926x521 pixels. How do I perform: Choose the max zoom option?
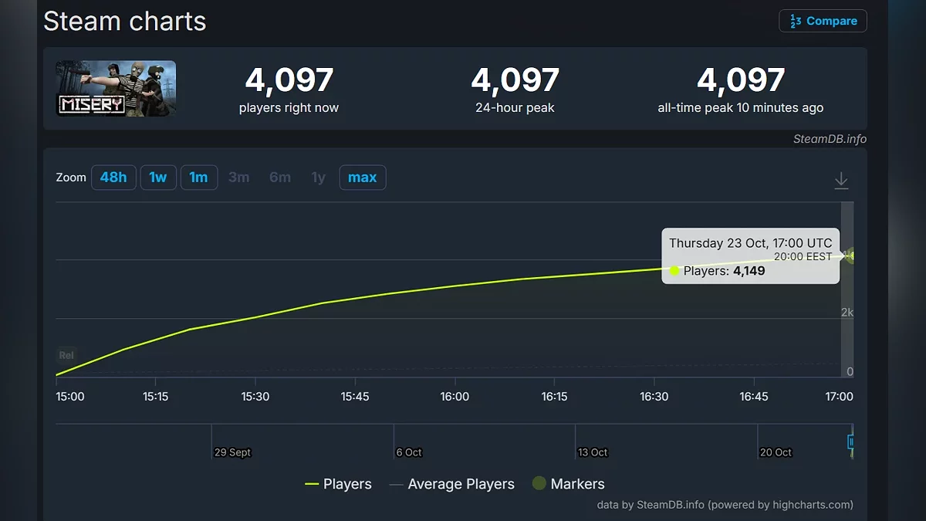coord(362,178)
